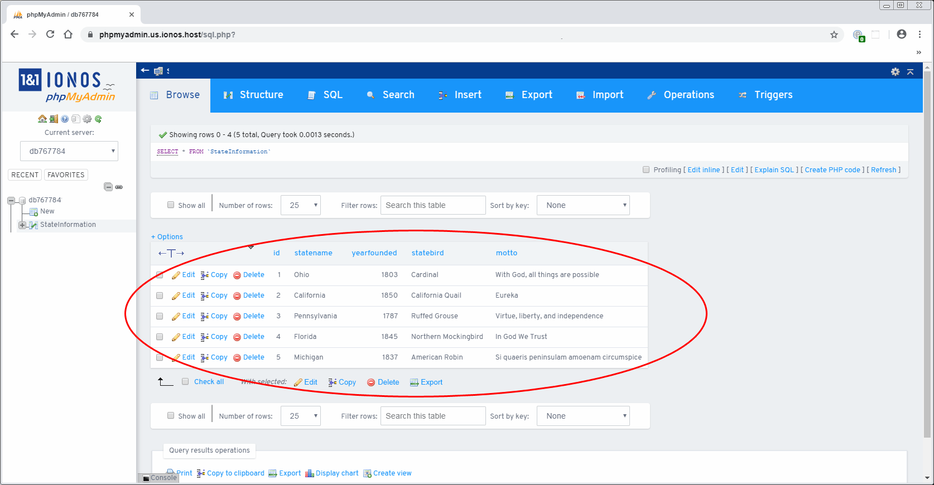This screenshot has height=485, width=934.
Task: Open browser home page button
Action: (68, 34)
